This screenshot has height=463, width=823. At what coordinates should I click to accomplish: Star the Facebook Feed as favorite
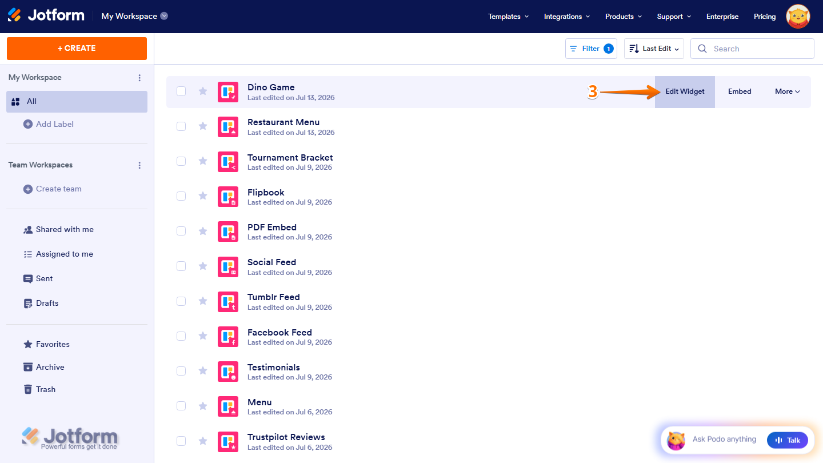coord(203,336)
